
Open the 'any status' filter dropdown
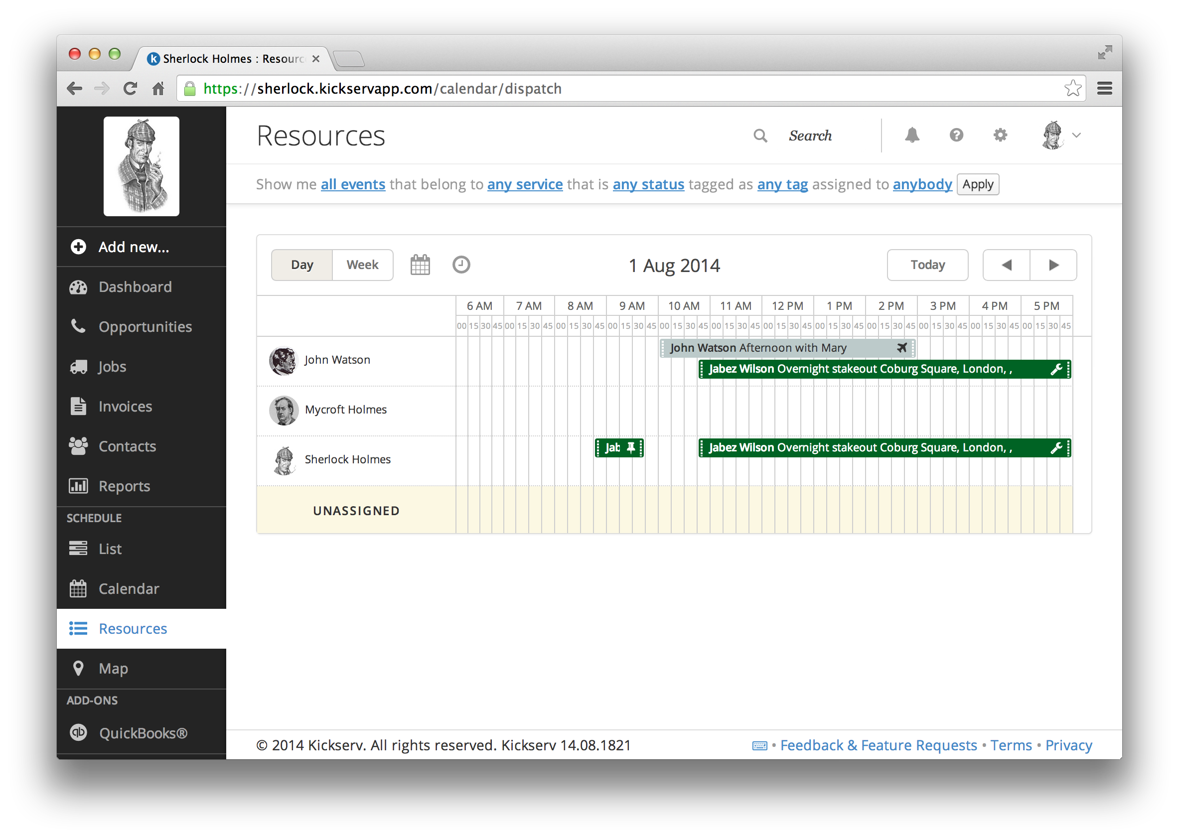(x=648, y=184)
